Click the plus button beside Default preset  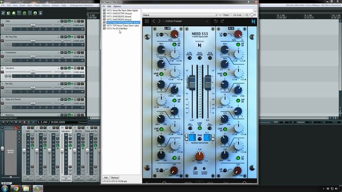[x=220, y=15]
